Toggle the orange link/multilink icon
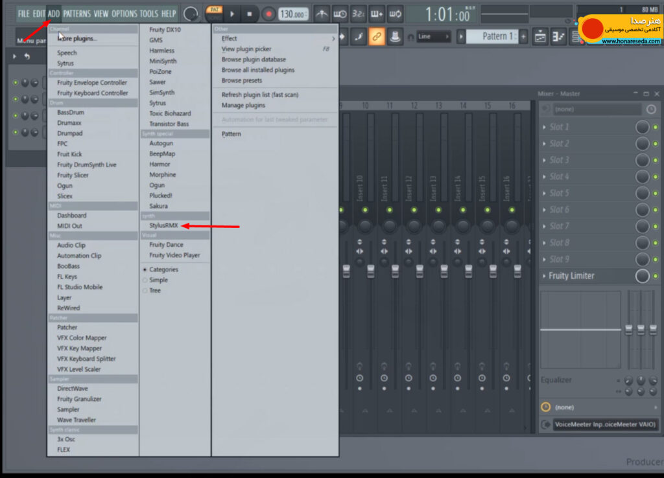Viewport: 664px width, 478px height. point(377,36)
